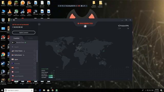The image size is (164, 92).
Task: Click the Secure Core info icon
Action: click(x=25, y=42)
